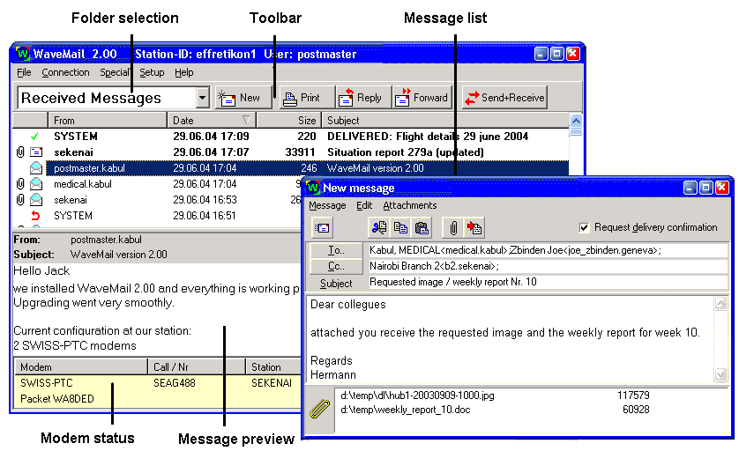Image resolution: width=739 pixels, height=451 pixels.
Task: Click paperclip icon on sekenai 16:53 row
Action: [x=20, y=200]
